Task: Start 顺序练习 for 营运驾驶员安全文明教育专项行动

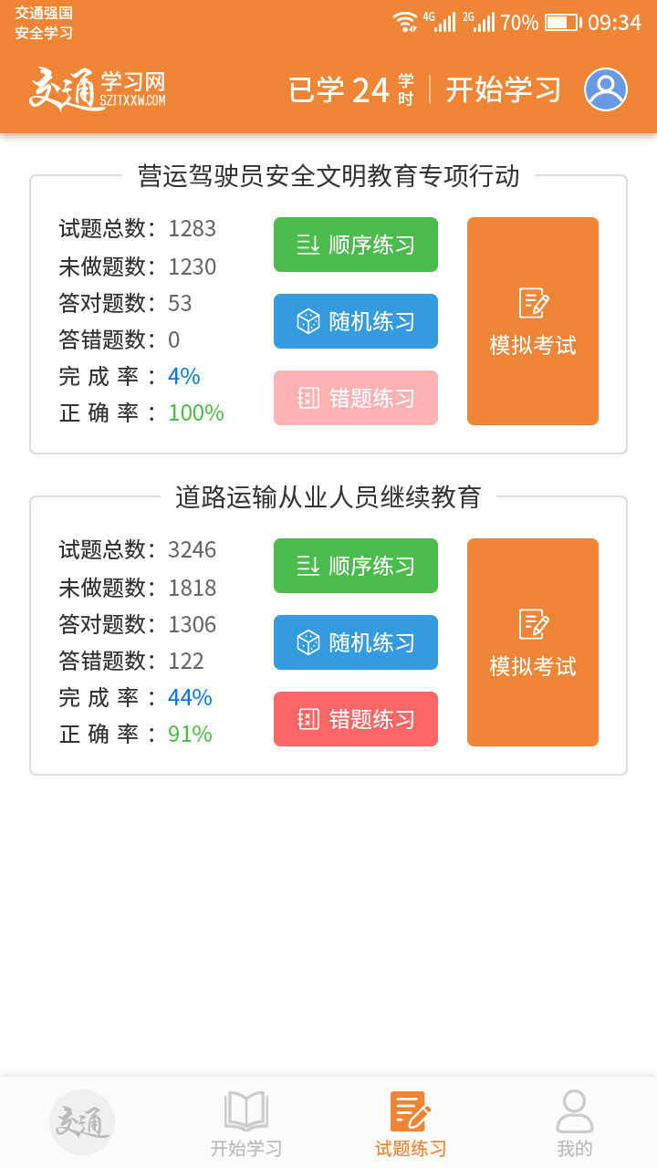Action: click(356, 245)
